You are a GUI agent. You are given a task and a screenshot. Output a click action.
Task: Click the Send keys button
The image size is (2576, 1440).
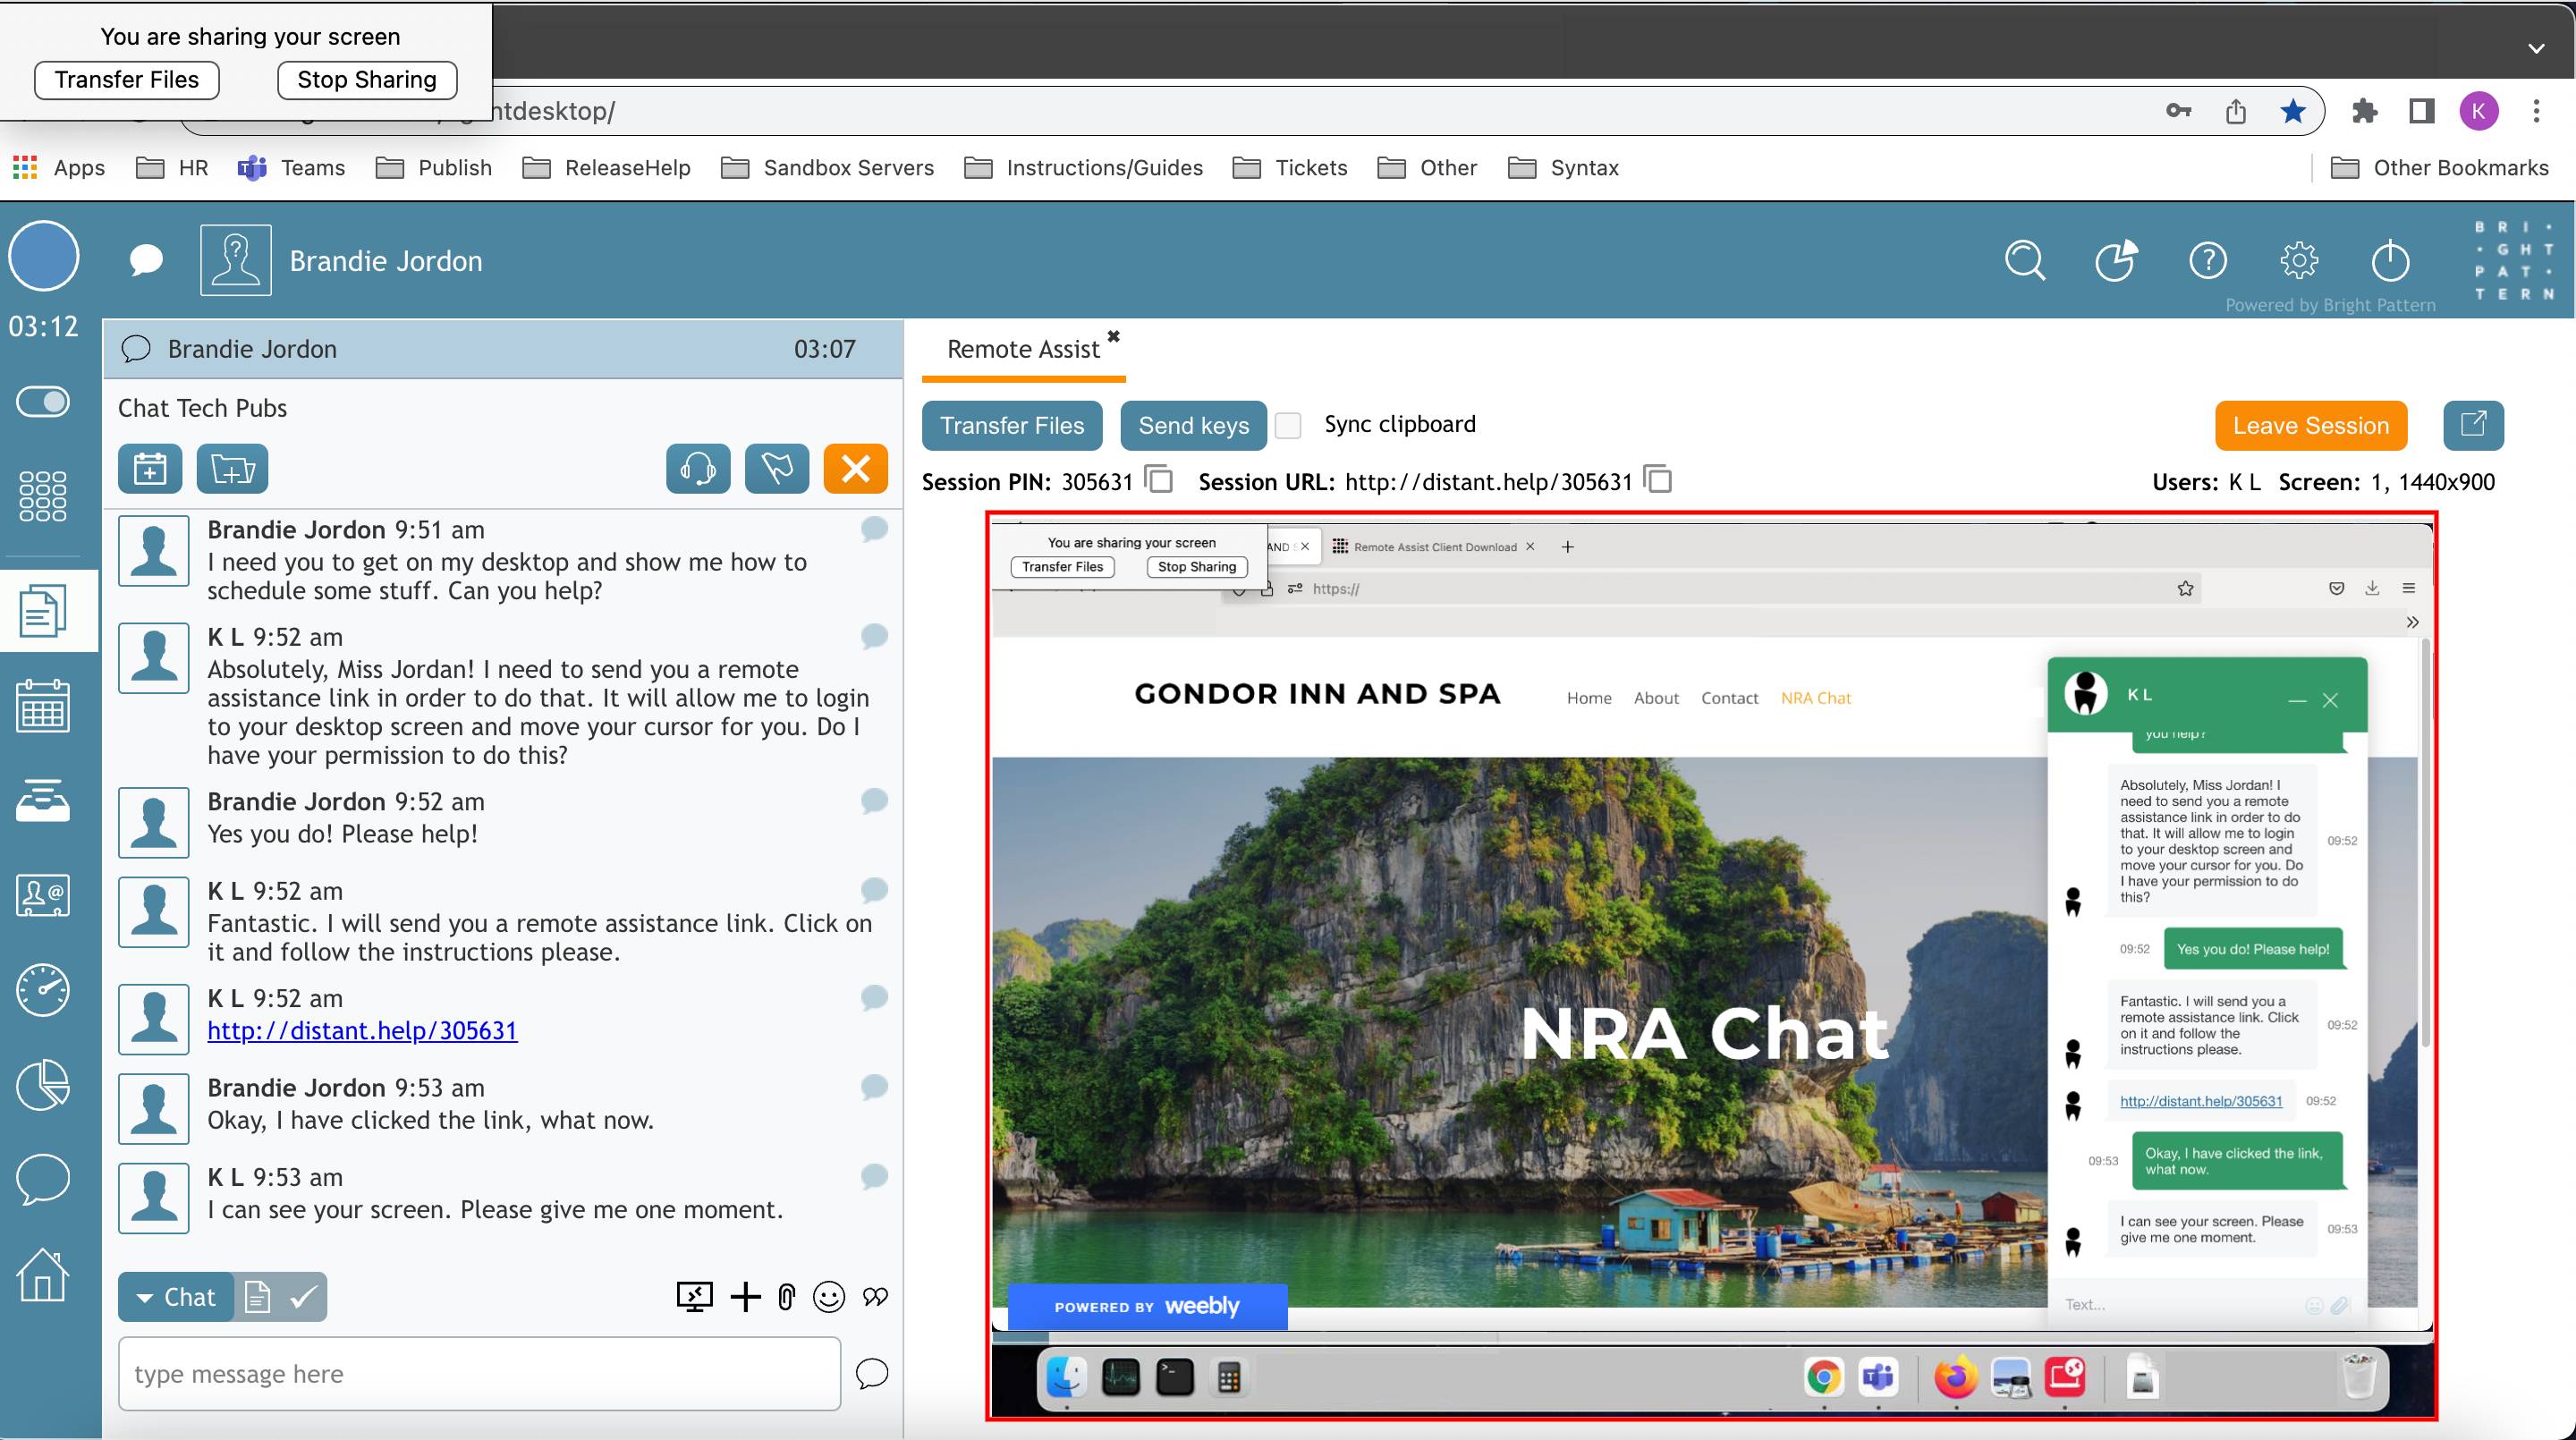coord(1194,425)
